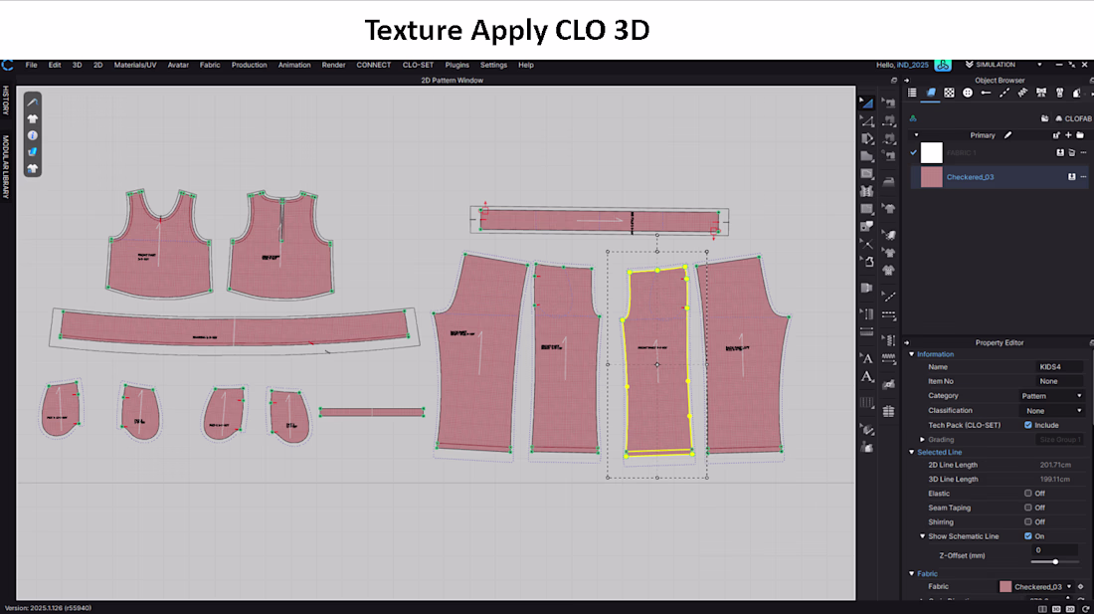The width and height of the screenshot is (1094, 614).
Task: Open the Avatar menu
Action: click(x=178, y=65)
